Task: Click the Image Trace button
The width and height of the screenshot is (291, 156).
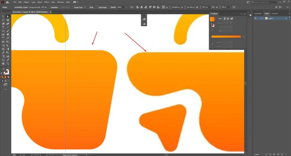Action: [x=78, y=7]
